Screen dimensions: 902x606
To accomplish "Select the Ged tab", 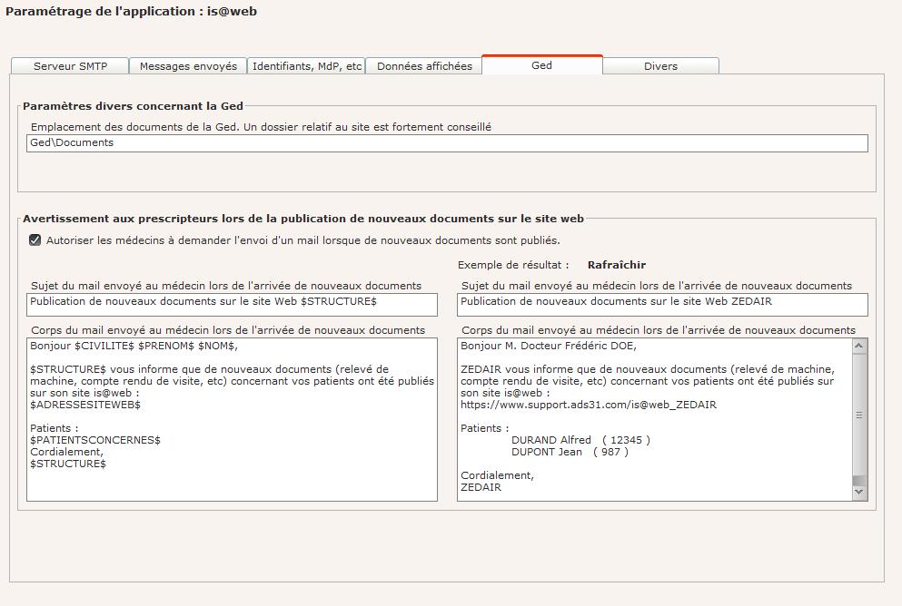I will (x=542, y=65).
